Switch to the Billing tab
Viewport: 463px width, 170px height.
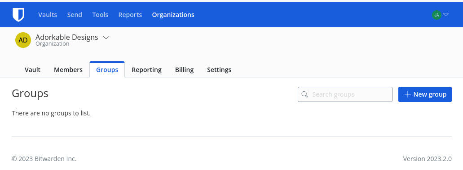tap(184, 70)
